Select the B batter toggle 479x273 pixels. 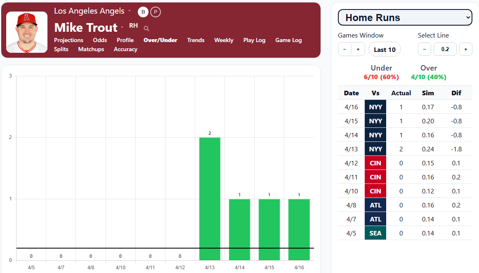click(143, 12)
